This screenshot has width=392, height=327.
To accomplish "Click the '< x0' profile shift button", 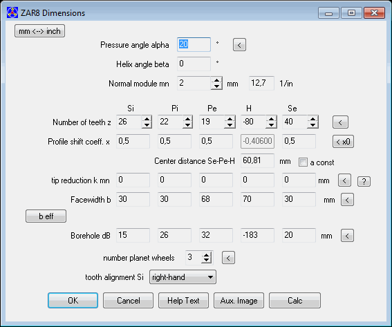I will 343,142.
